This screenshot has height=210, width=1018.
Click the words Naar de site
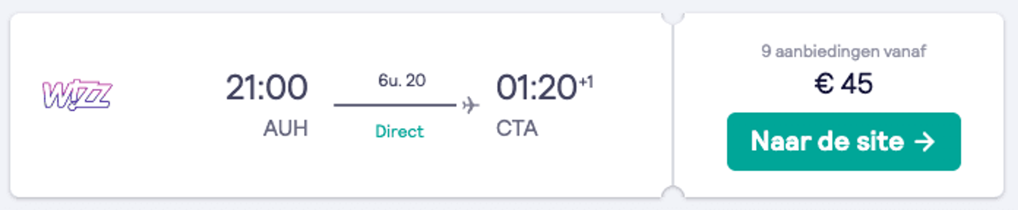[x=827, y=141]
